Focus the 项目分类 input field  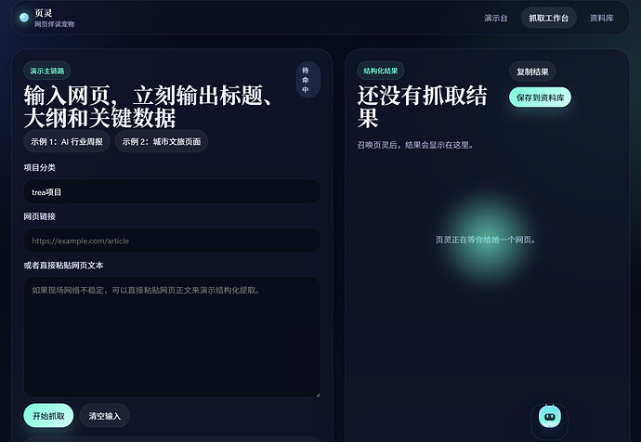pyautogui.click(x=172, y=191)
